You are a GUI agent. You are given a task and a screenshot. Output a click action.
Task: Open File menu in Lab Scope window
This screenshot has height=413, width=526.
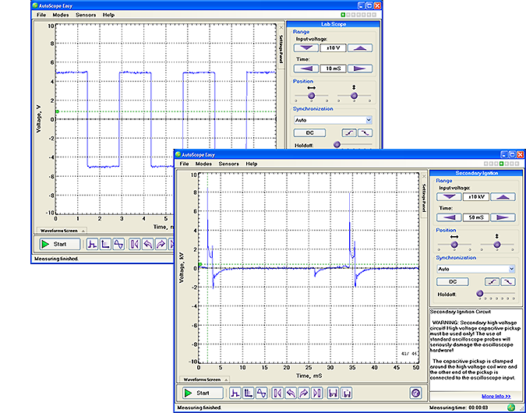[41, 15]
